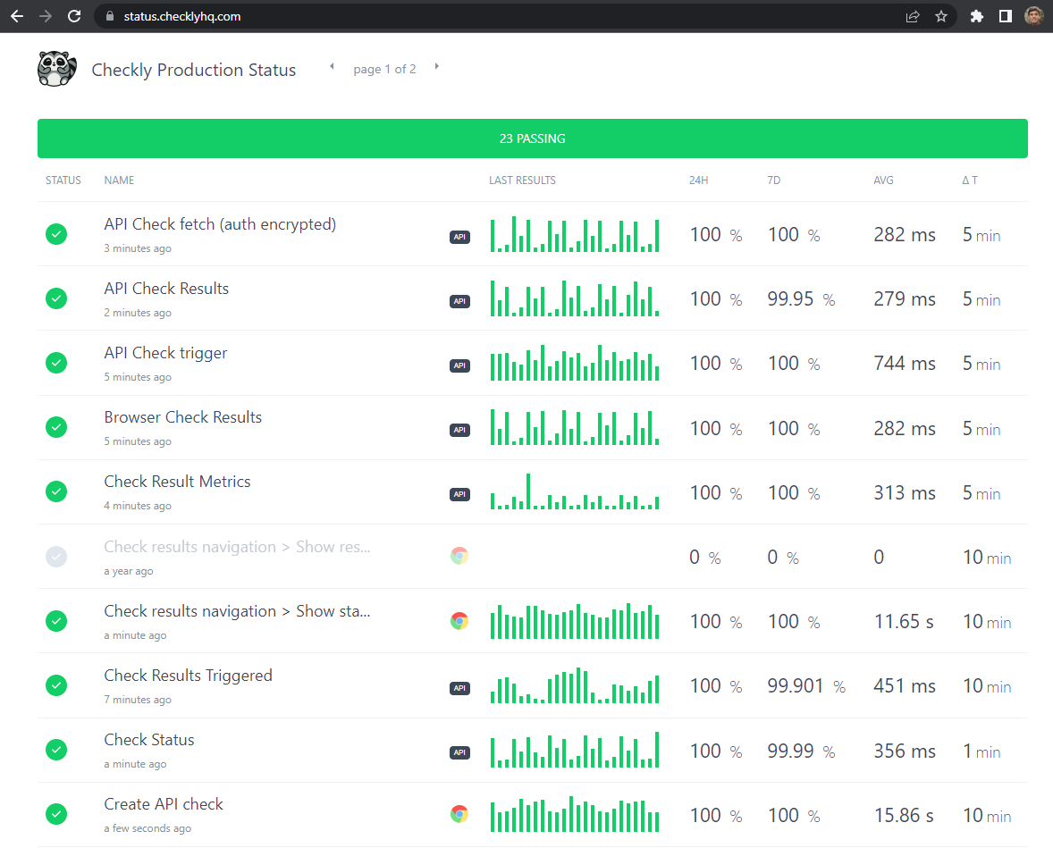Open the browser extensions puzzle icon
1053x848 pixels.
(x=977, y=15)
